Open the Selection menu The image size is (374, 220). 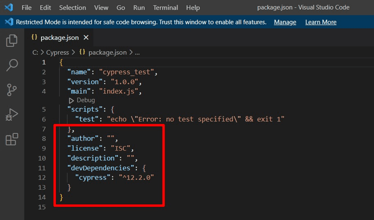coord(72,8)
